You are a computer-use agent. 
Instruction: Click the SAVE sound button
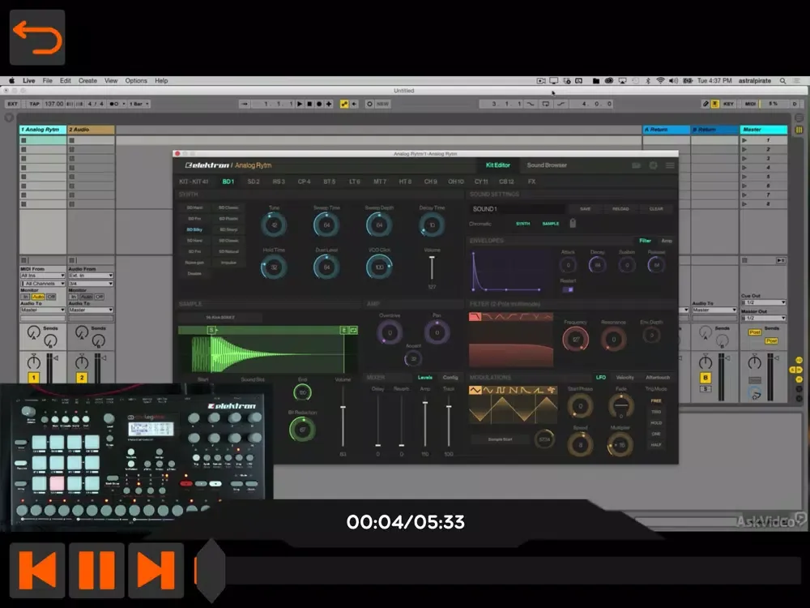(x=586, y=209)
